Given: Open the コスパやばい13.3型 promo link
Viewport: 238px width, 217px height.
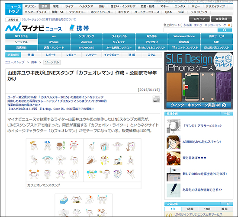Looking at the screenshot, I should (x=51, y=109).
